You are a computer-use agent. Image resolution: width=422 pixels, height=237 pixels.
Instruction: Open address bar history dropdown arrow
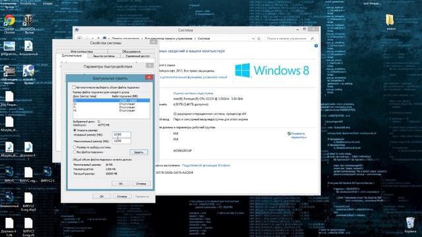(253, 39)
